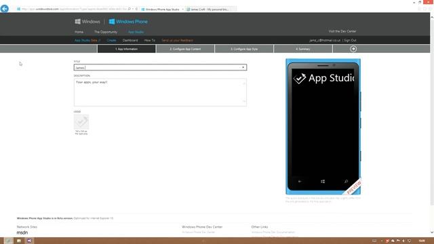Open the App Studio menu item
Image resolution: width=434 pixels, height=244 pixels.
(x=136, y=32)
